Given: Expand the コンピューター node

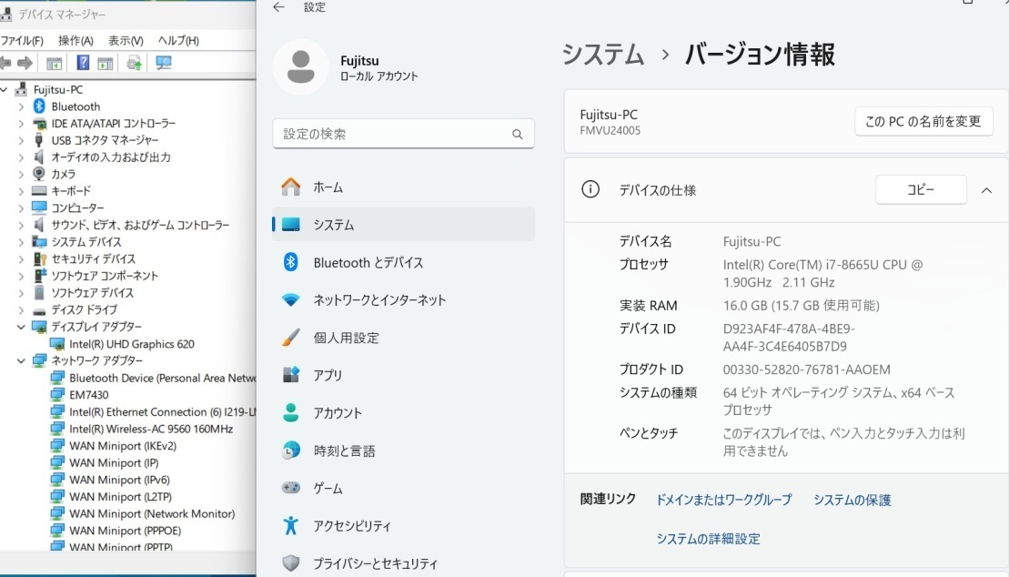Looking at the screenshot, I should [21, 208].
